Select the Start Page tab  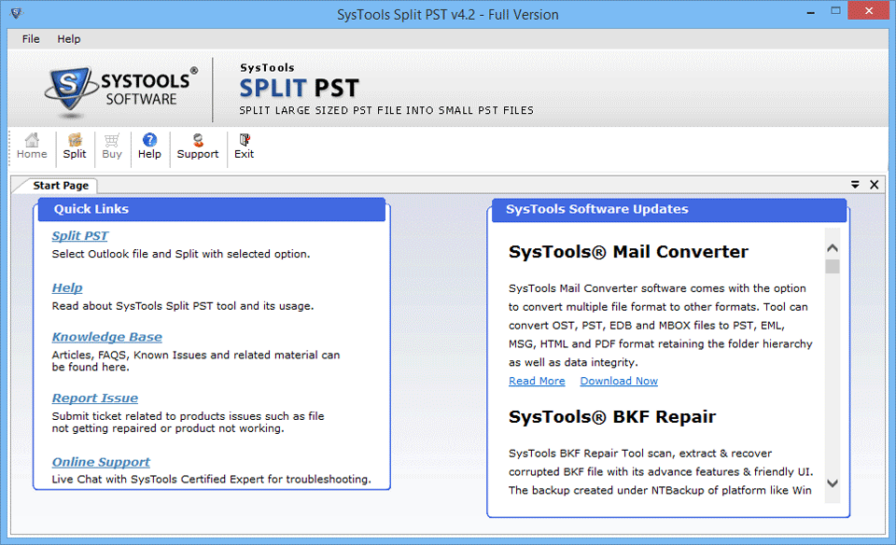tap(61, 186)
